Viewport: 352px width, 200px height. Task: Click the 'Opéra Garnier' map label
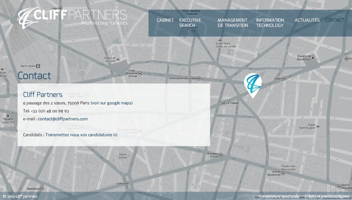pyautogui.click(x=123, y=156)
